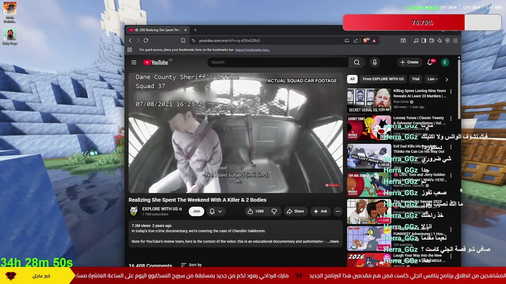Click the magnifier search button

(357, 62)
